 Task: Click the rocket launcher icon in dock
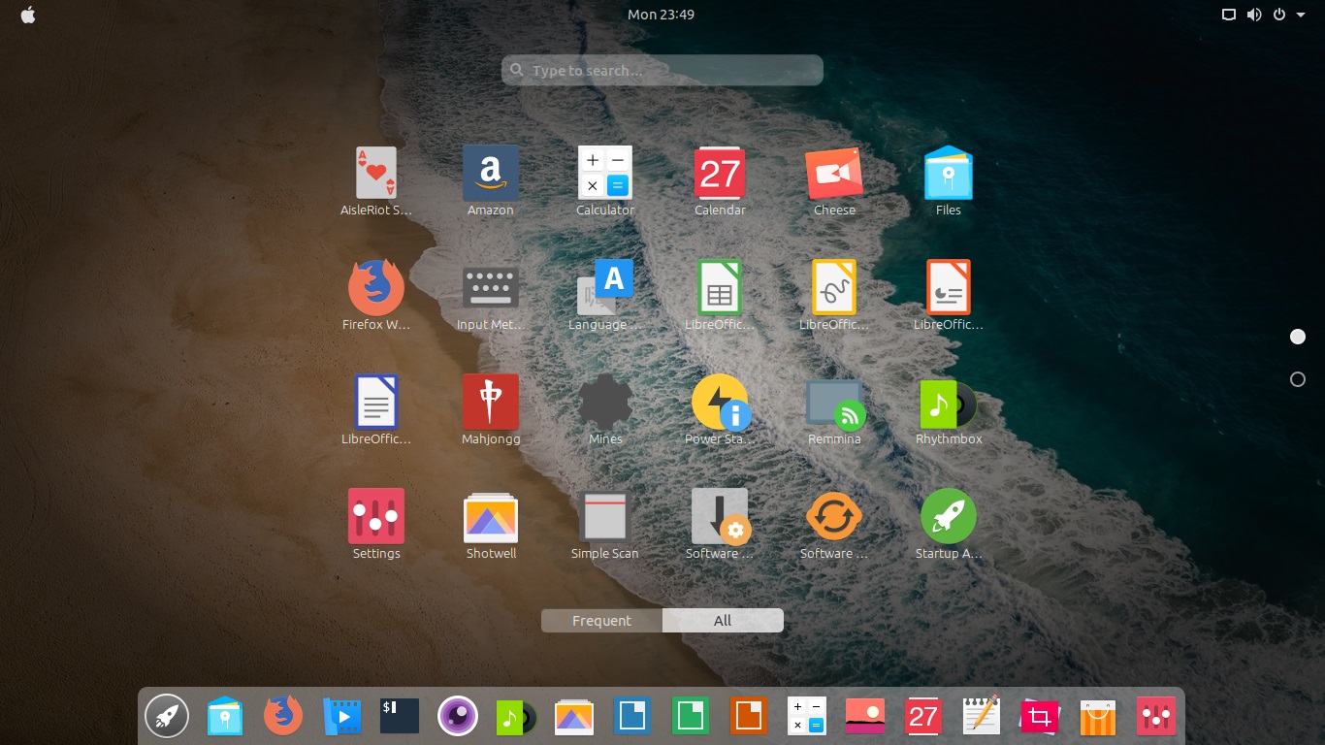pyautogui.click(x=167, y=717)
